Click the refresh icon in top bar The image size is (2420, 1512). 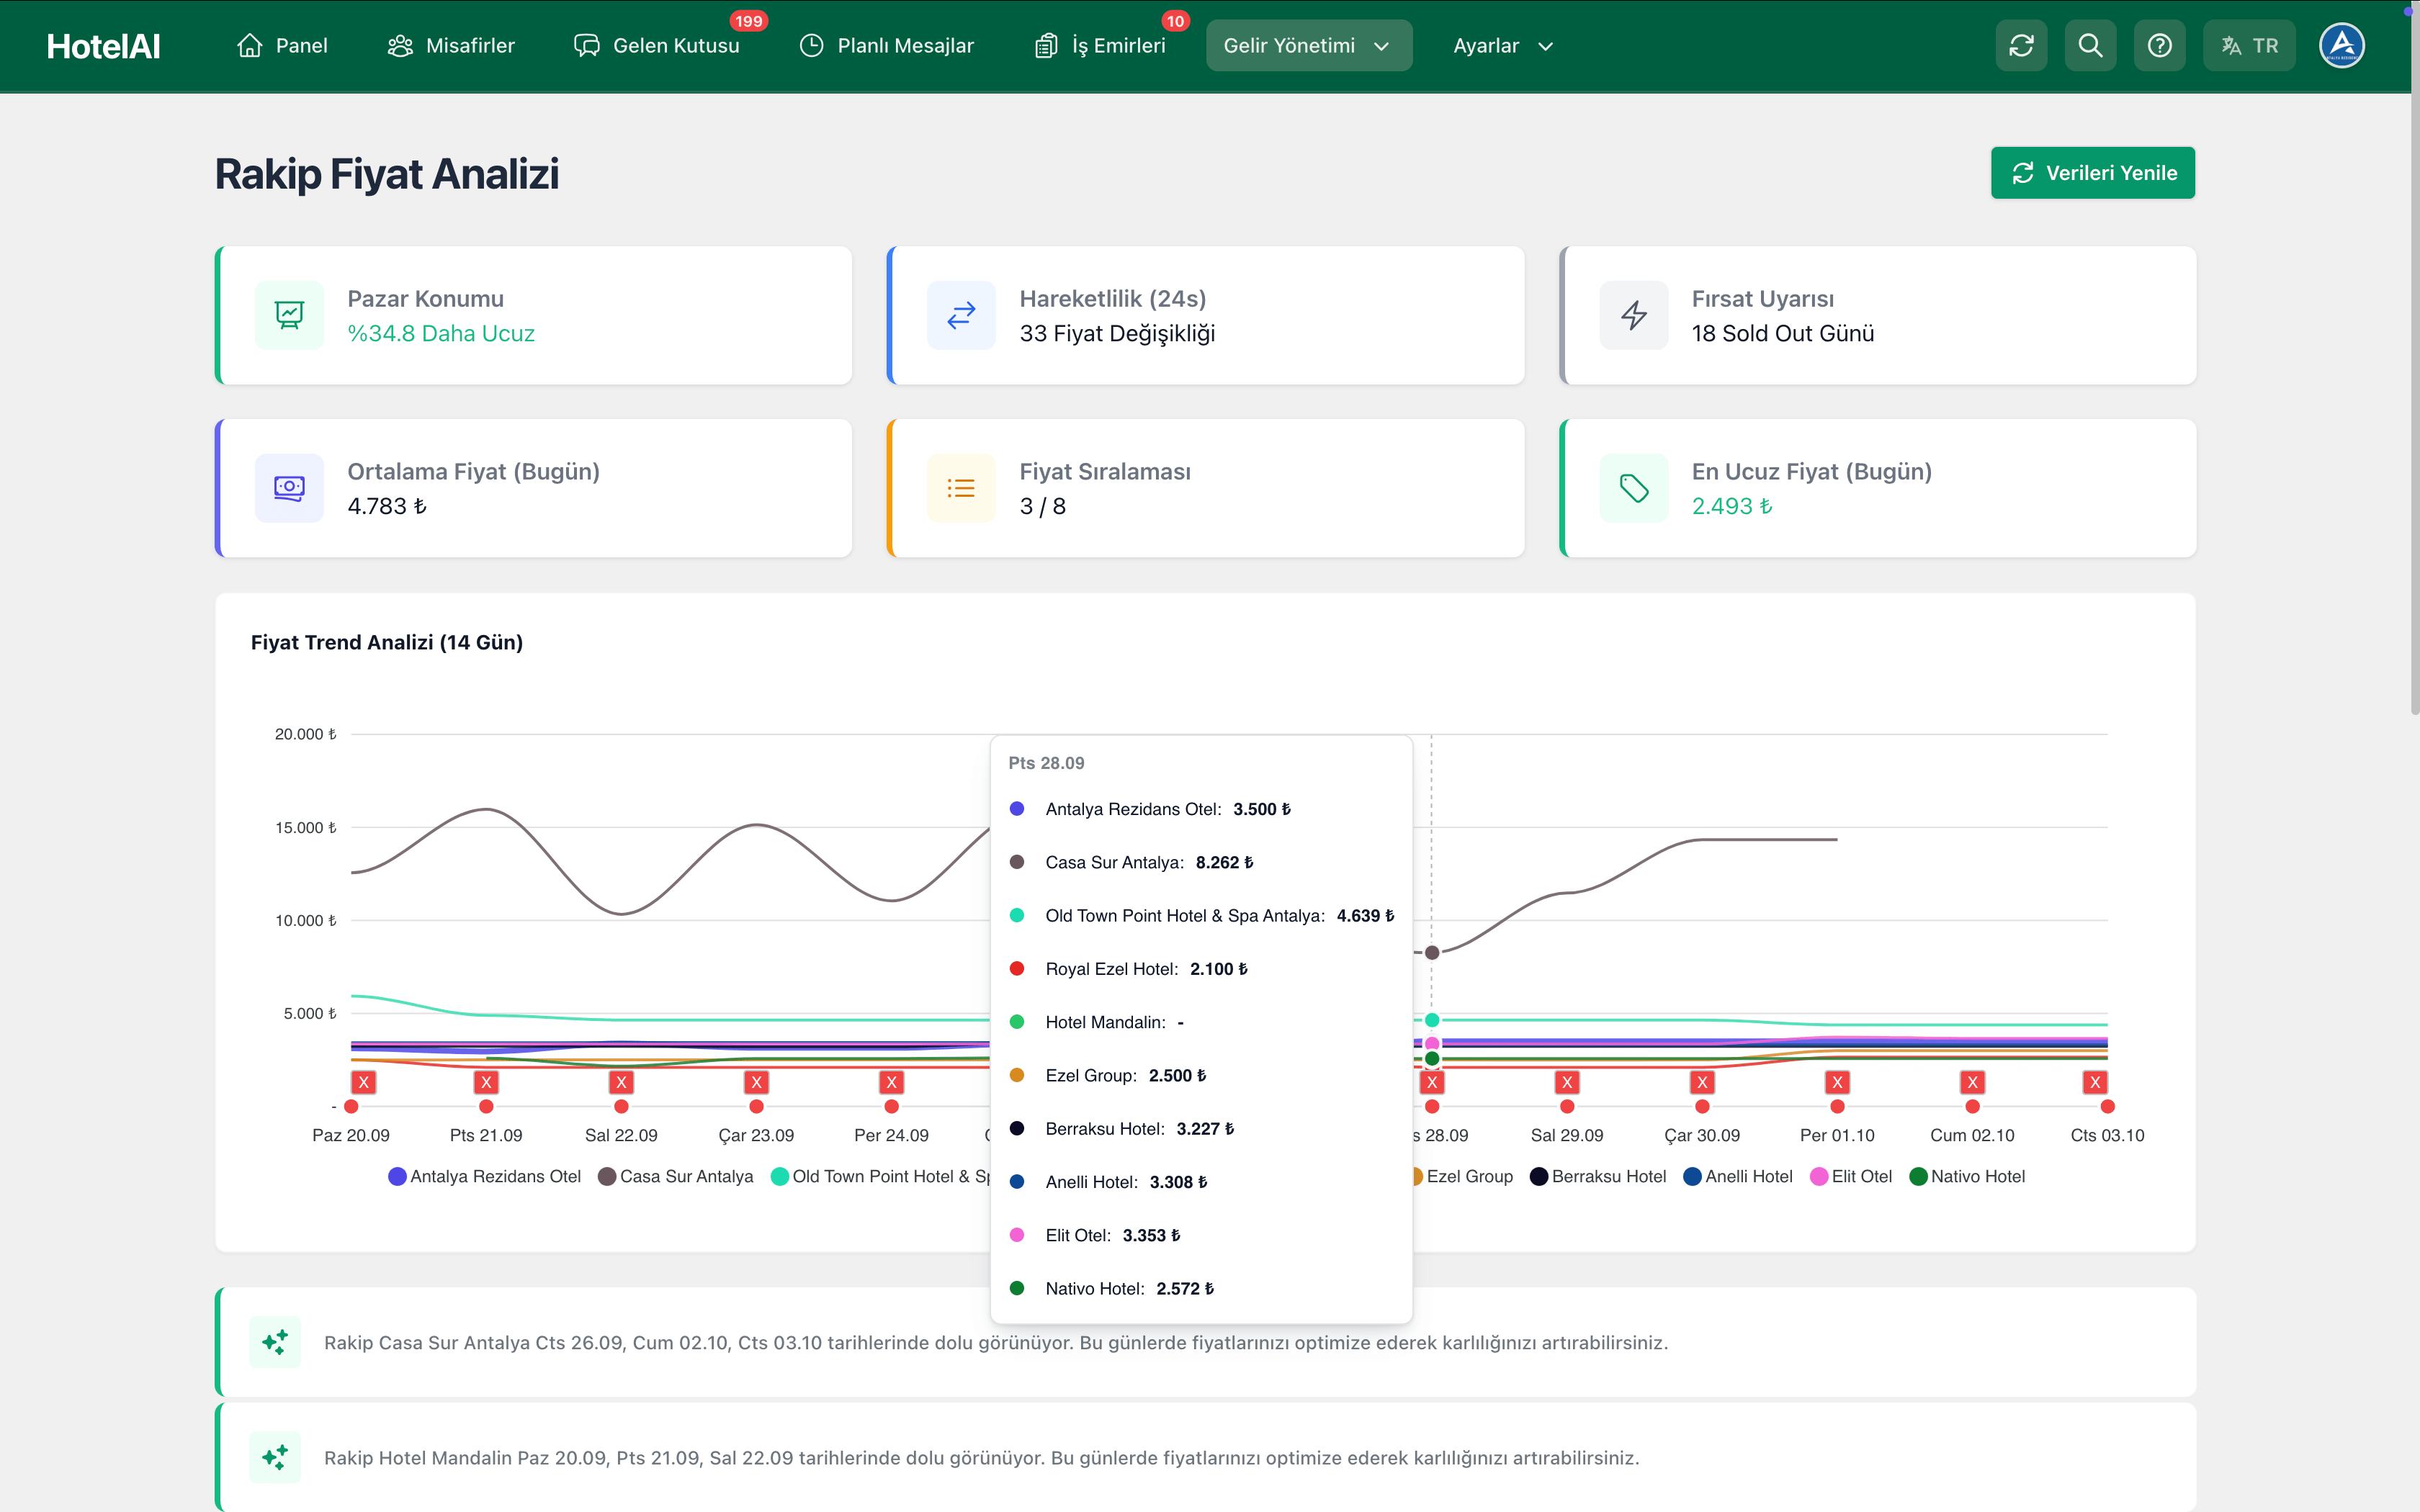(x=2021, y=46)
